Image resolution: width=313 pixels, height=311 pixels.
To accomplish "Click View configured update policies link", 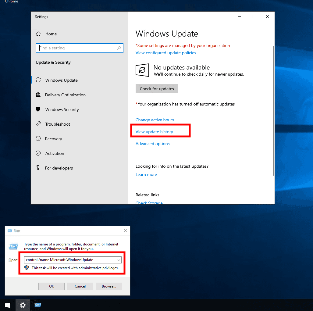I will pyautogui.click(x=165, y=53).
